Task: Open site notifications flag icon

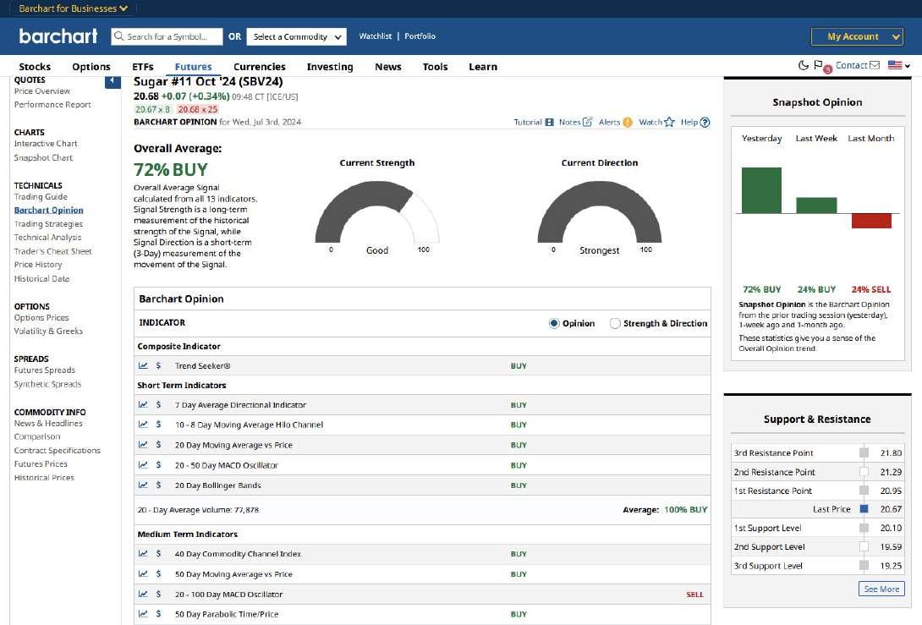Action: [x=819, y=65]
